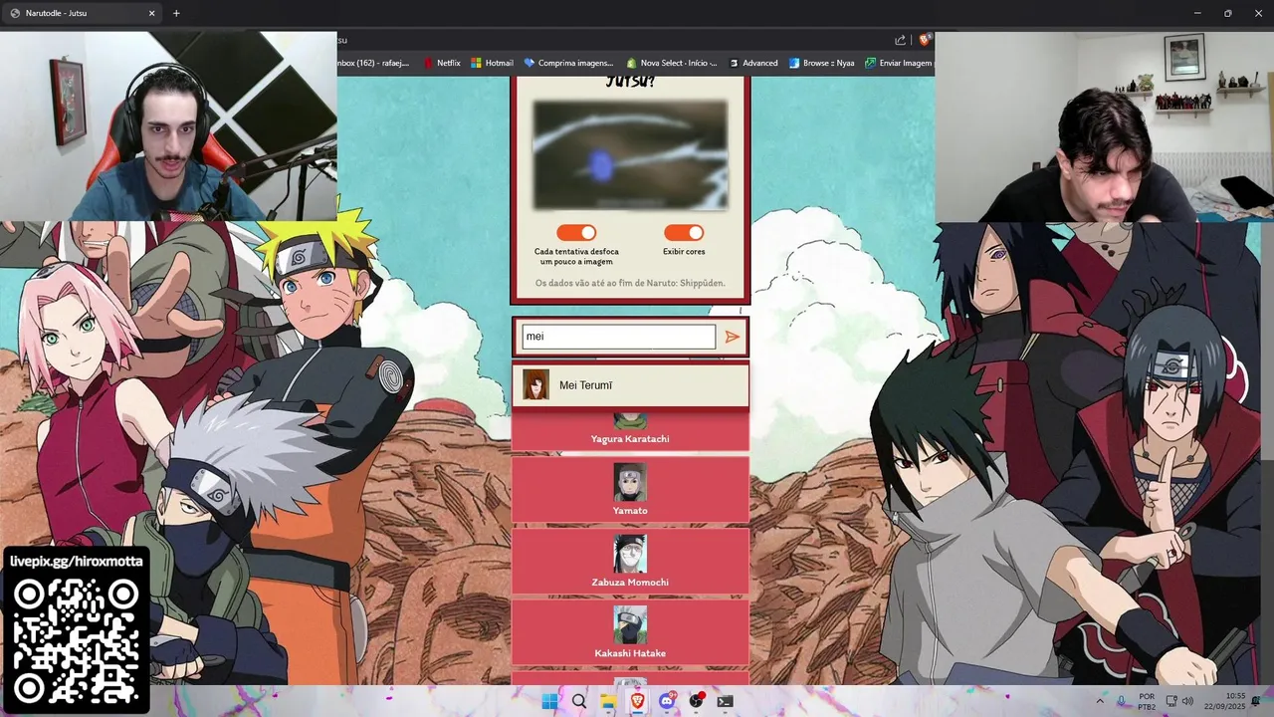Open the "Enviar Imagem" bookmark
This screenshot has width=1274, height=717.
tap(899, 63)
